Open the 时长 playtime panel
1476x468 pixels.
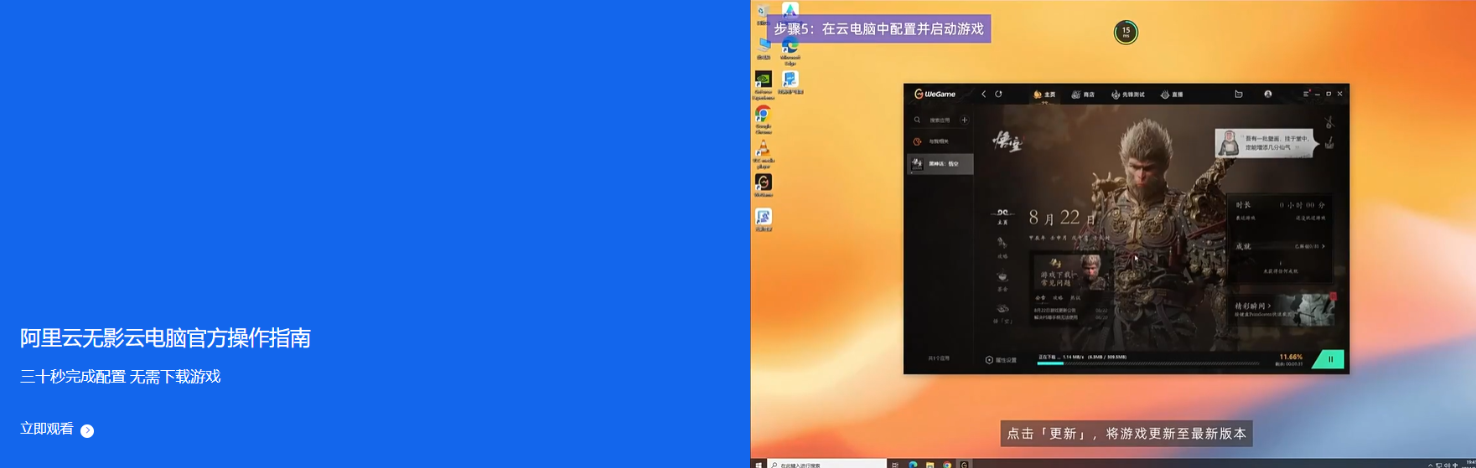(x=1280, y=211)
